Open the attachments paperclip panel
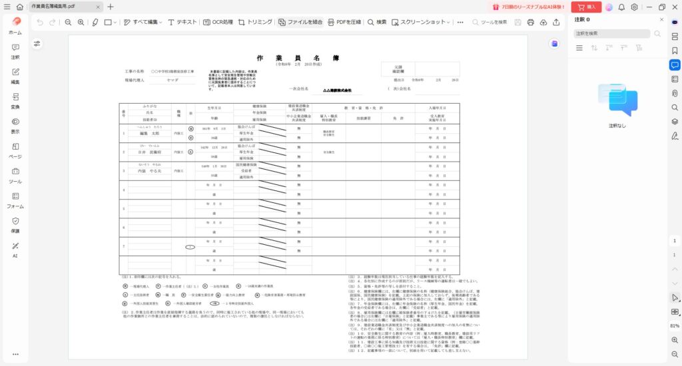This screenshot has height=366, width=682. pyautogui.click(x=675, y=92)
